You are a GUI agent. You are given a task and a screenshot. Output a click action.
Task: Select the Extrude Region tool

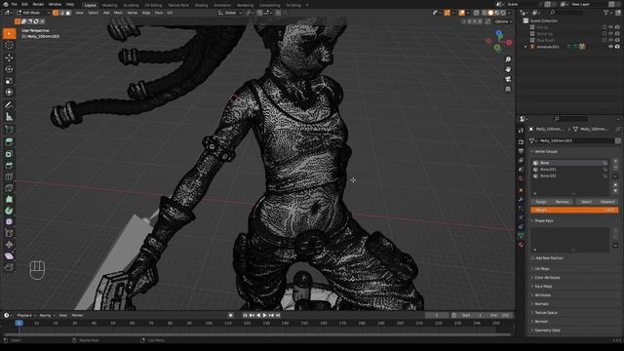[9, 142]
